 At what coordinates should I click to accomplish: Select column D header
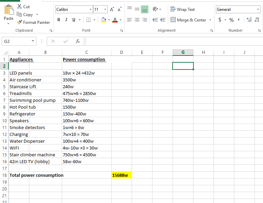(121, 52)
